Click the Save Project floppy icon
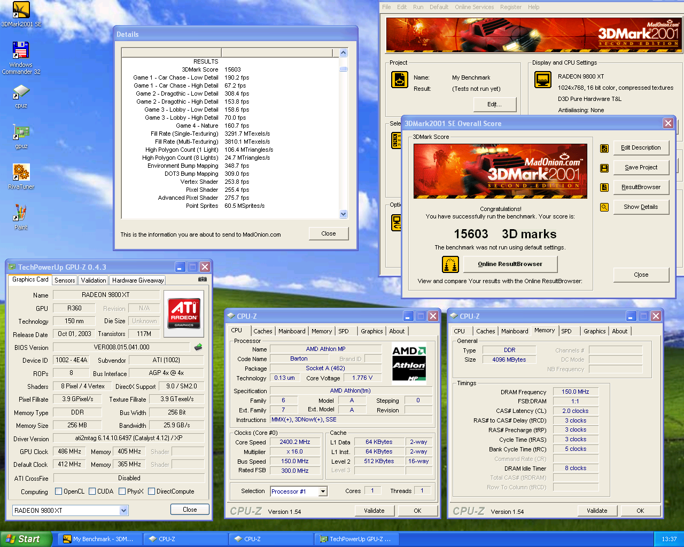The height and width of the screenshot is (547, 684). pyautogui.click(x=604, y=168)
